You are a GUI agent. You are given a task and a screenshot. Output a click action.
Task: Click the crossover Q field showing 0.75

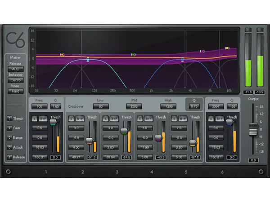(x=194, y=106)
